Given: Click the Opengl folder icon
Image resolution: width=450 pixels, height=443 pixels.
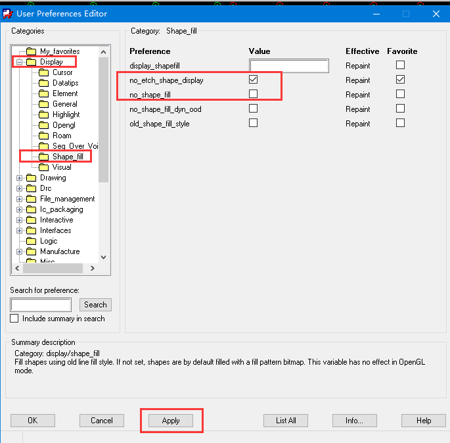Looking at the screenshot, I should tap(43, 125).
